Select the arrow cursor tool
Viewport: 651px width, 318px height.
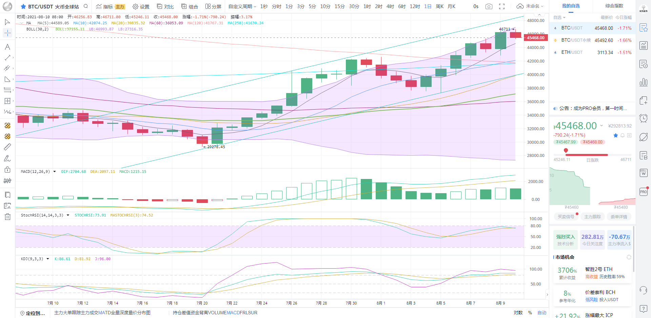pyautogui.click(x=7, y=22)
